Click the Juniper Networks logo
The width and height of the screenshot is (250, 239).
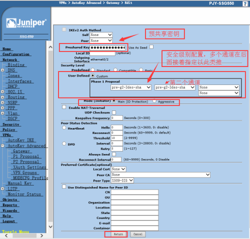pos(26,23)
